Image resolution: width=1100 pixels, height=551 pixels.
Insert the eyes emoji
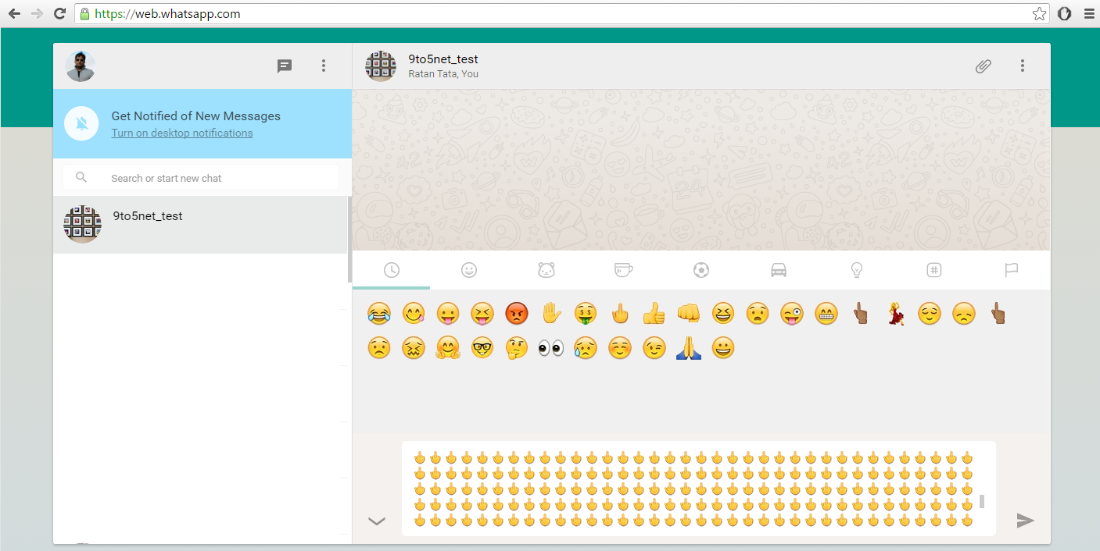[551, 348]
